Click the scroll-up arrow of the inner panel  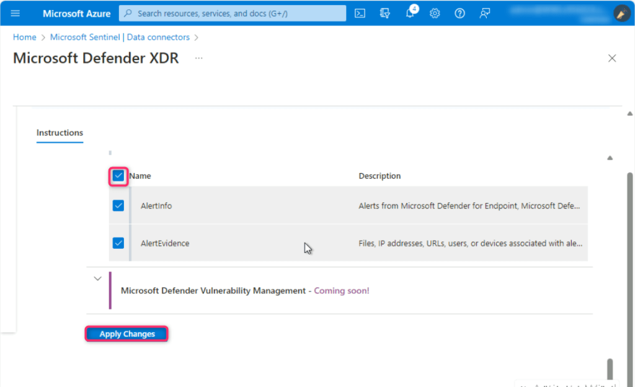[610, 158]
